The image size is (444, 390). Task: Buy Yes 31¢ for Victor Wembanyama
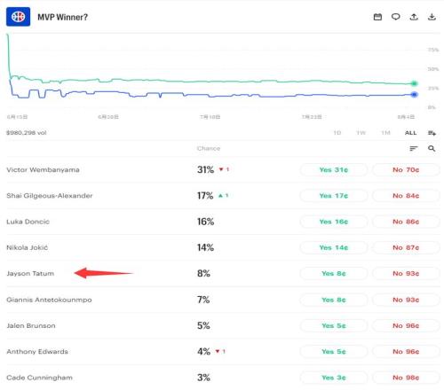[x=334, y=170]
